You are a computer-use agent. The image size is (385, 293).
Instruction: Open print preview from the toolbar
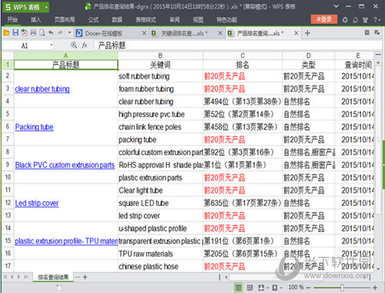click(42, 32)
